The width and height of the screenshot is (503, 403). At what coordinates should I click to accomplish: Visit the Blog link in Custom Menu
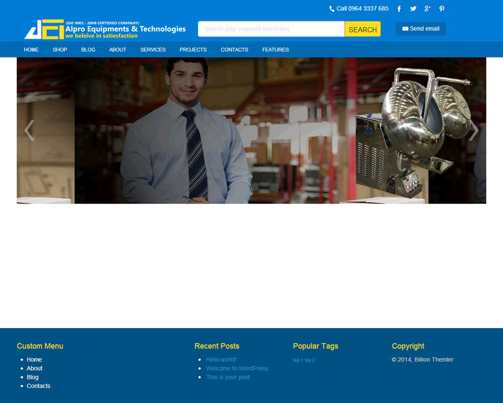33,377
